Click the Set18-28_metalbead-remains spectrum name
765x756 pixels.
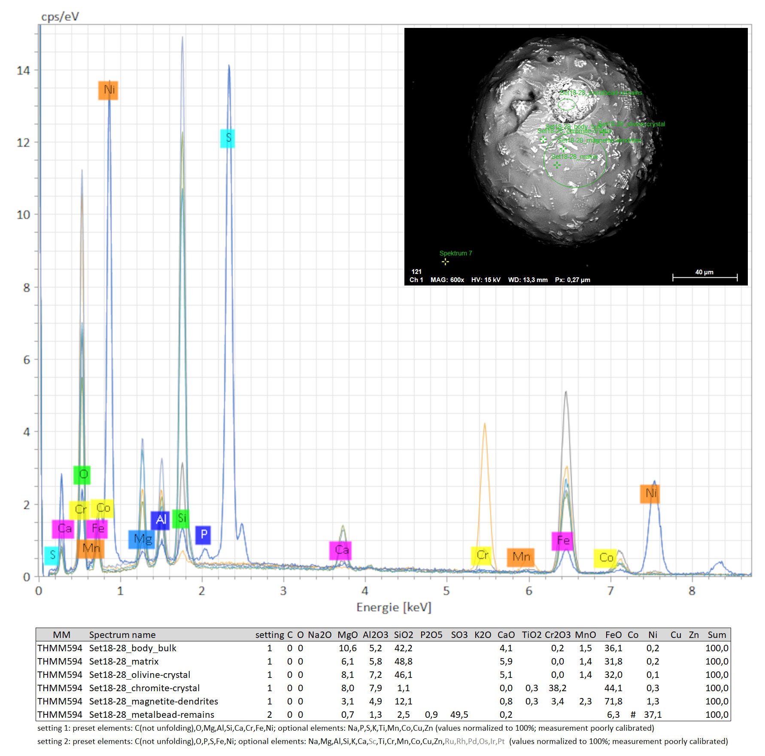(x=152, y=714)
